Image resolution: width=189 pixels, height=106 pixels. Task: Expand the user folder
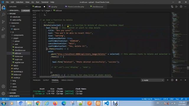click(16, 44)
